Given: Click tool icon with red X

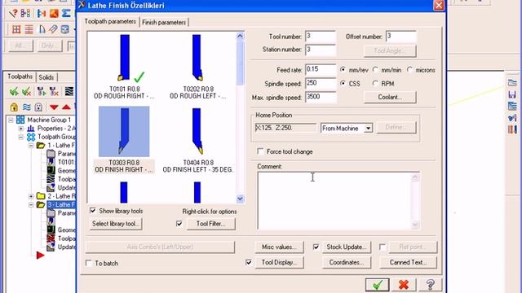Looking at the screenshot, I should [53, 91].
